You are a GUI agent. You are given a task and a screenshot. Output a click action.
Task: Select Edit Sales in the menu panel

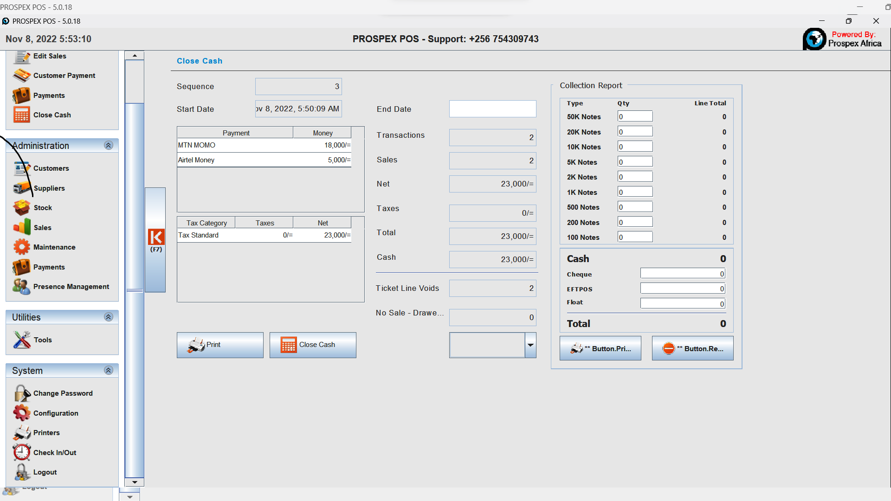pos(49,56)
